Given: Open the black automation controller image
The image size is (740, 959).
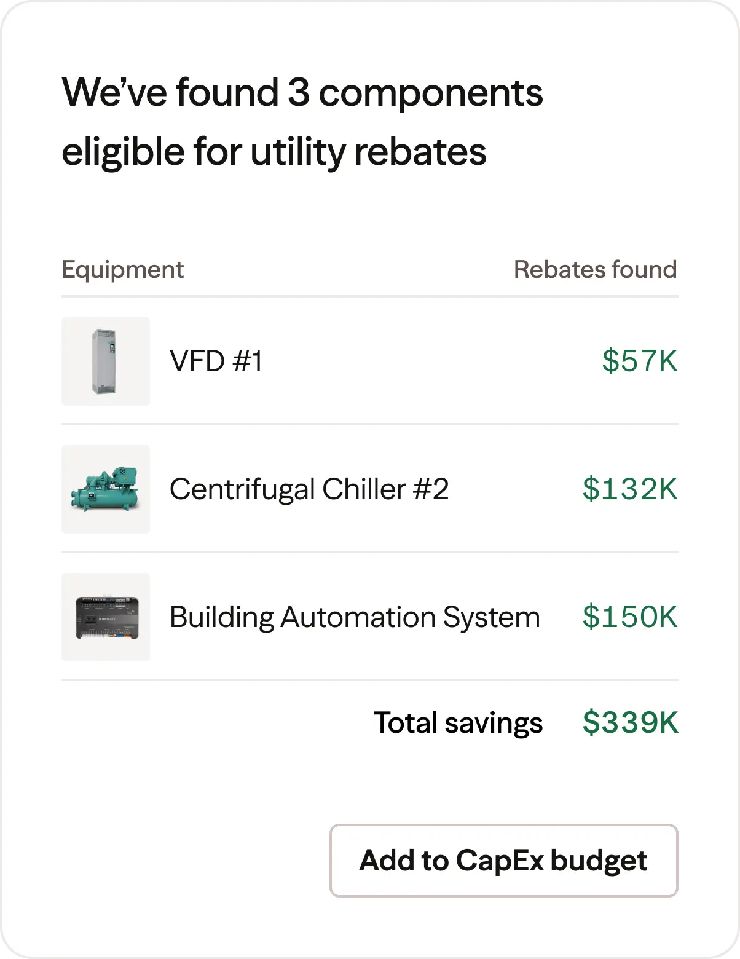Looking at the screenshot, I should click(x=106, y=617).
